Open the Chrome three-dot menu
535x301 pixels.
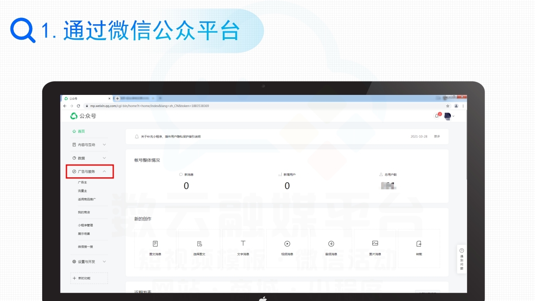pos(463,106)
